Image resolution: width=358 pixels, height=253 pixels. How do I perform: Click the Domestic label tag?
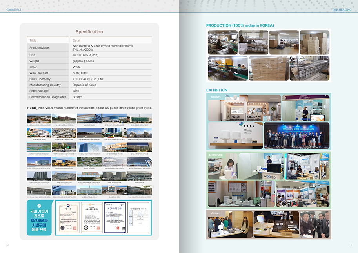click(216, 155)
